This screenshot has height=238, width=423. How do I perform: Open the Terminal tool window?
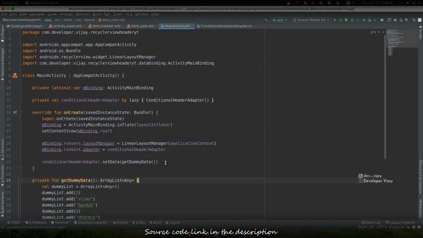[x=59, y=223]
